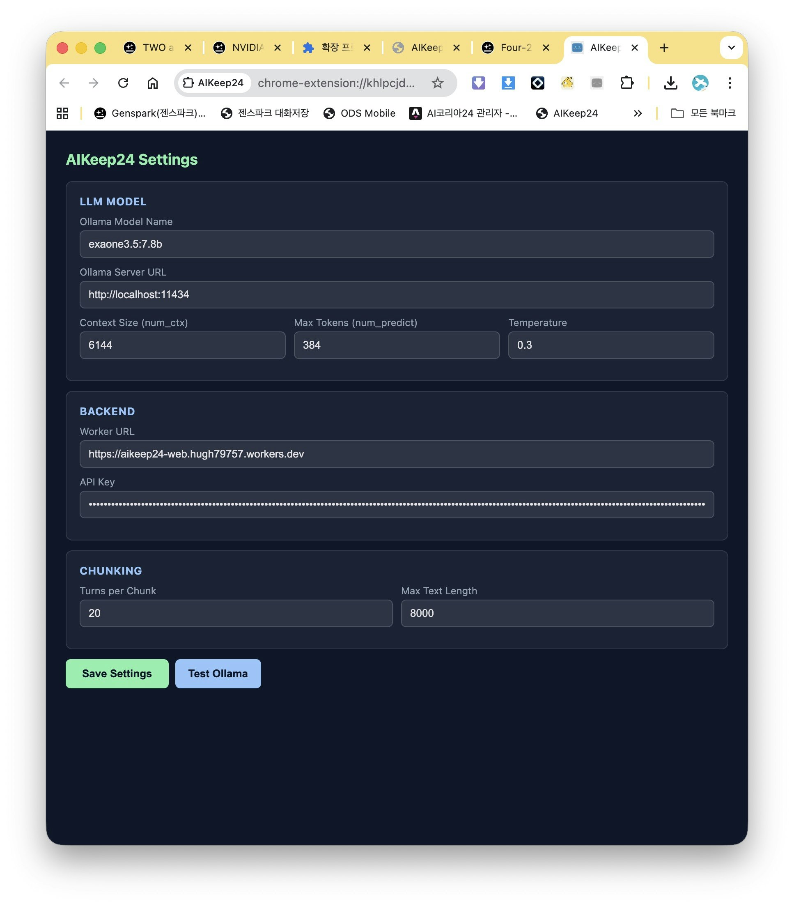The height and width of the screenshot is (906, 794).
Task: Open the AIKeep24 bookmark
Action: (x=567, y=113)
